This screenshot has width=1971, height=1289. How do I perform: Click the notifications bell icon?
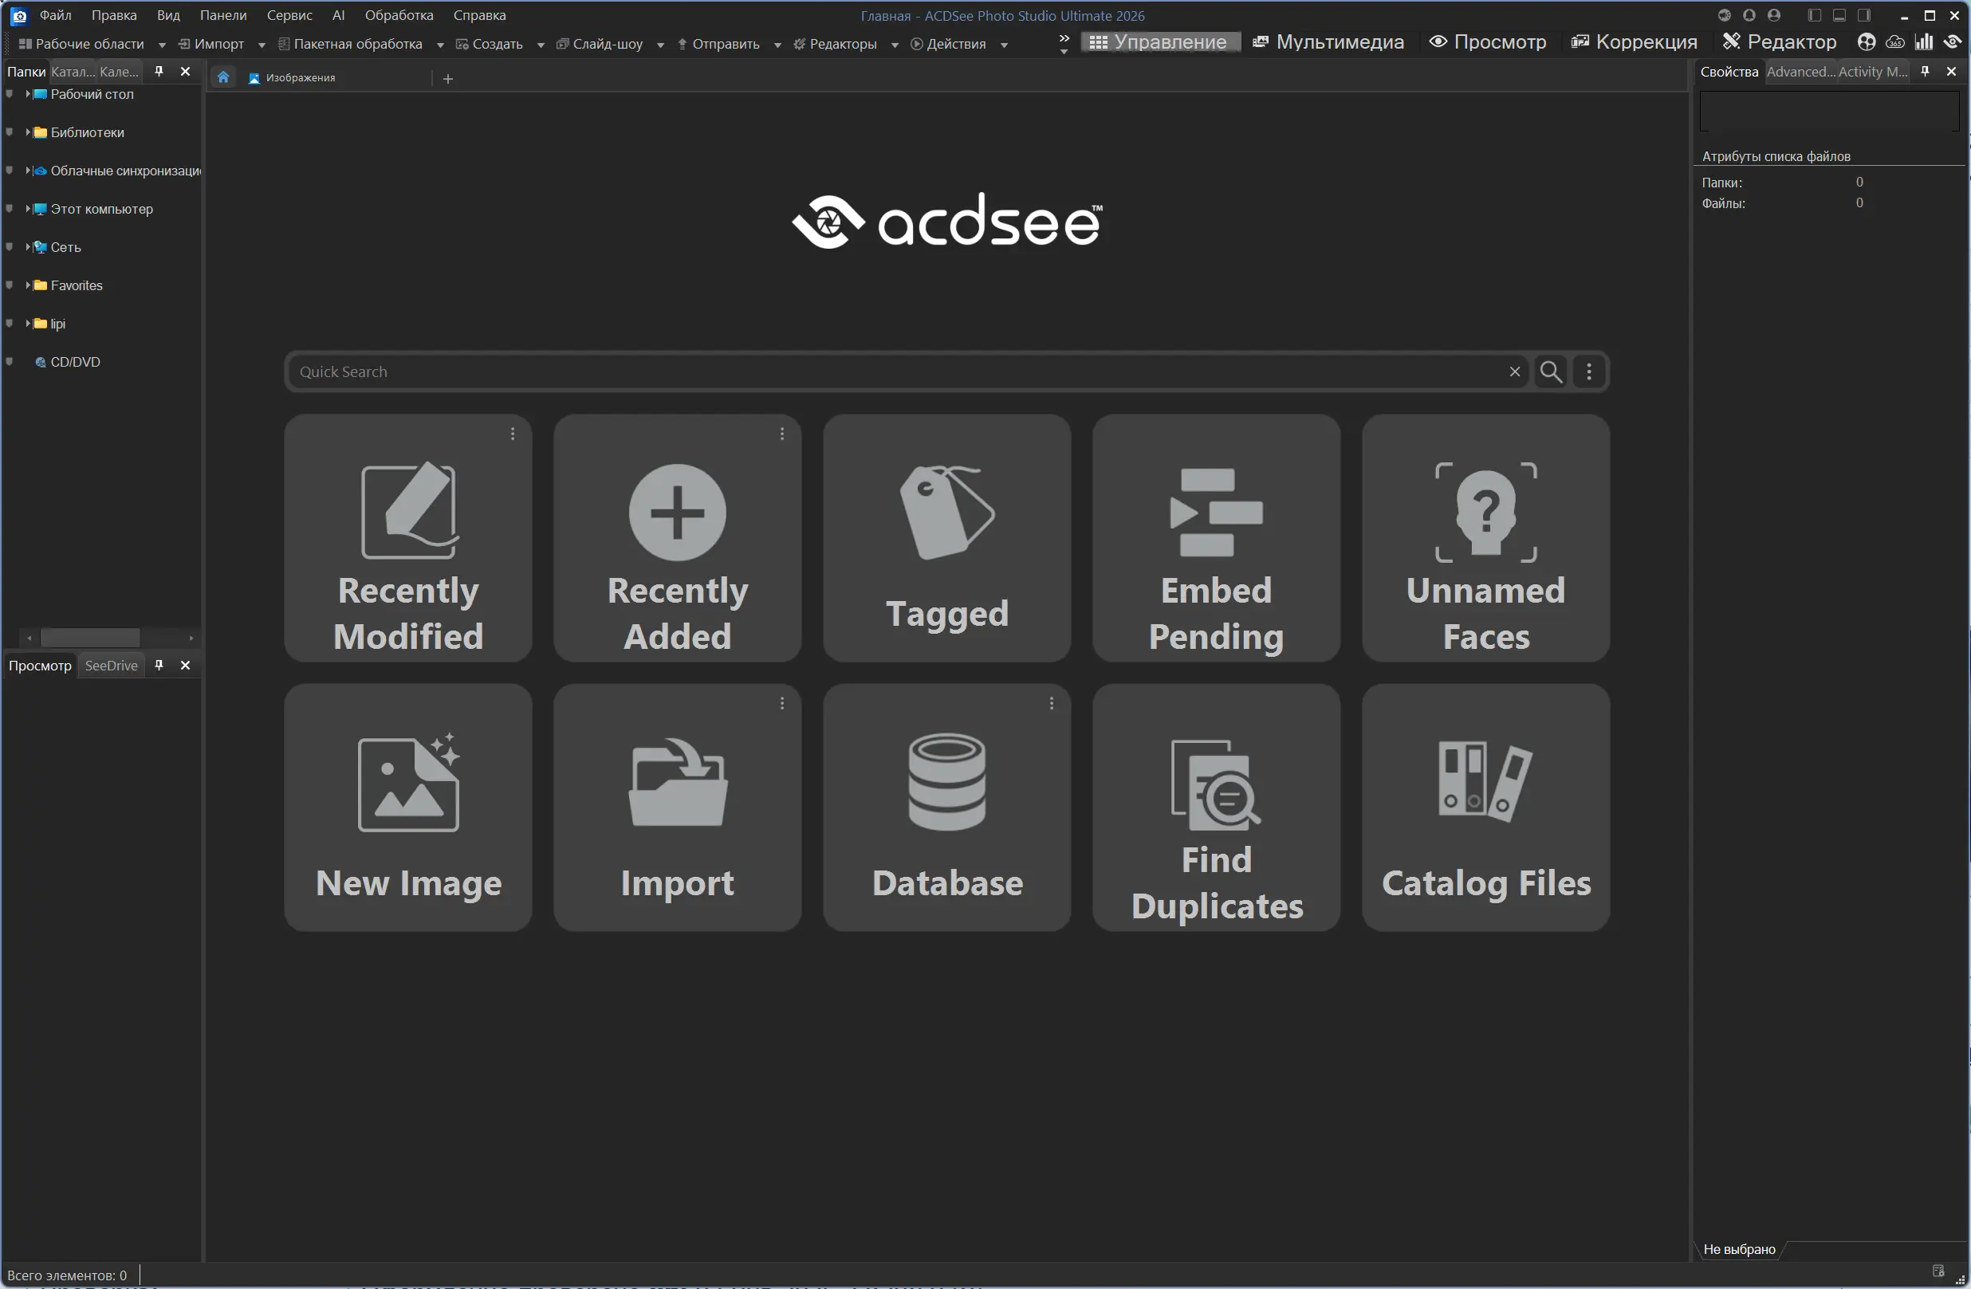(x=1749, y=16)
